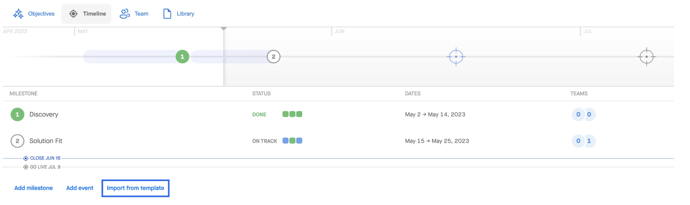Click the Objectives sparkle icon
This screenshot has height=205, width=690.
[x=18, y=14]
